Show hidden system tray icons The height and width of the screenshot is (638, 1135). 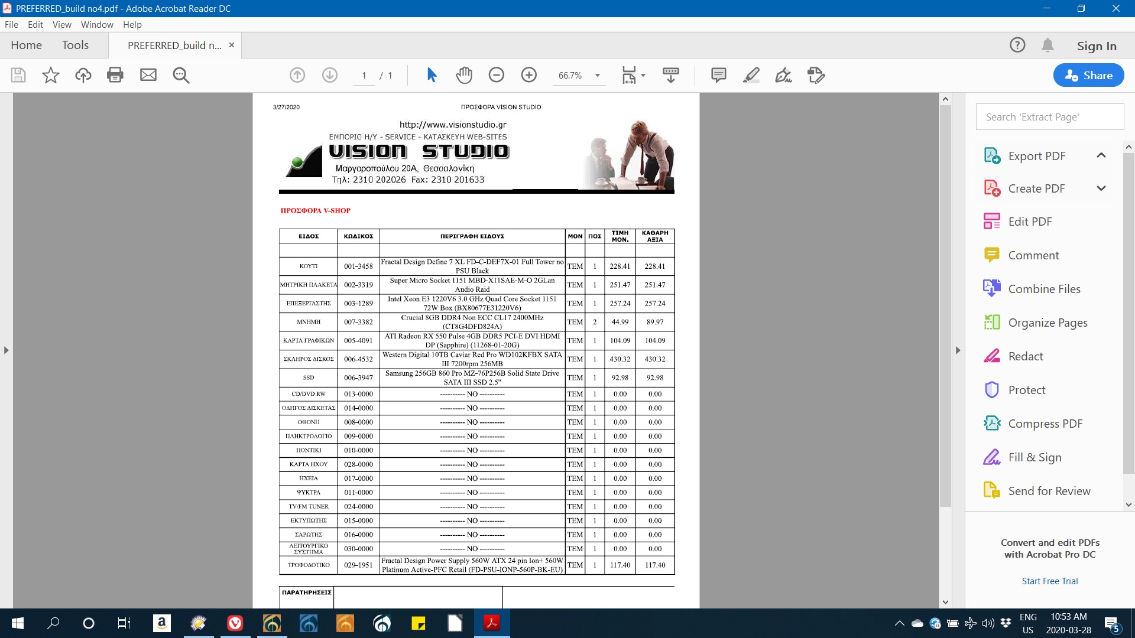pos(899,623)
